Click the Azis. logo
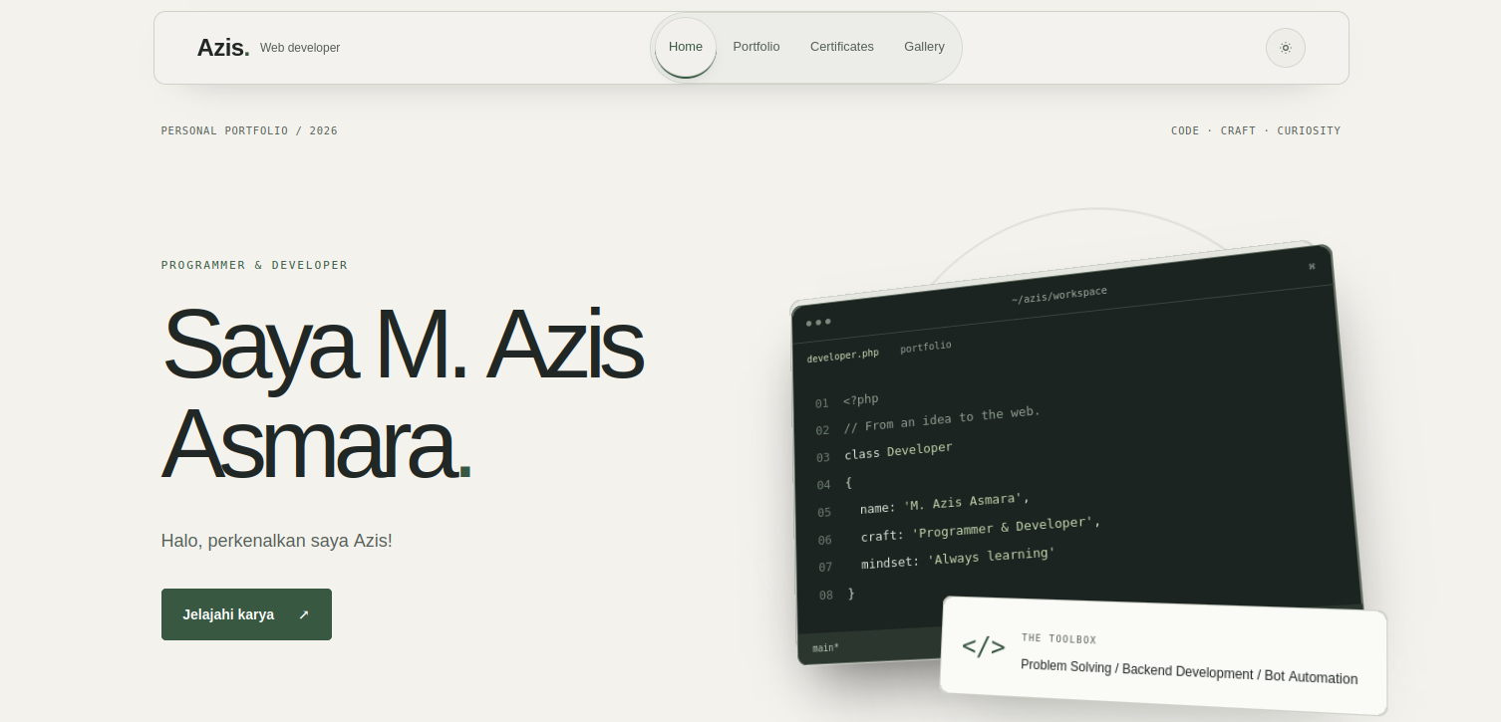1501x722 pixels. click(223, 48)
